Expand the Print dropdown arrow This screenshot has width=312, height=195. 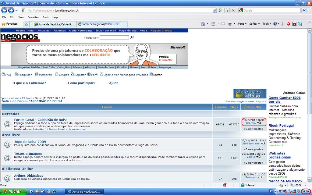click(x=235, y=24)
